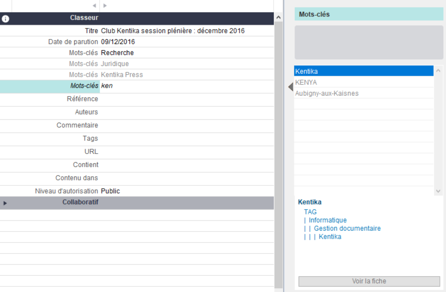Click the Kentika heading in detail pane

pyautogui.click(x=310, y=202)
